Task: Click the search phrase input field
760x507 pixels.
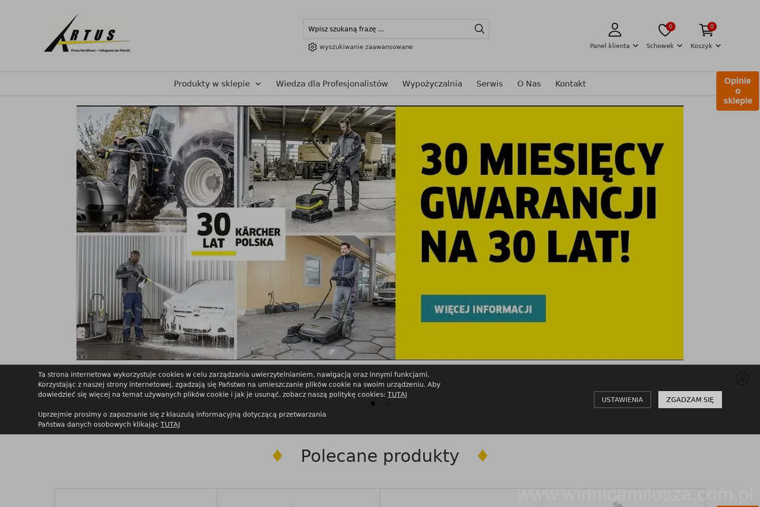Action: point(386,29)
